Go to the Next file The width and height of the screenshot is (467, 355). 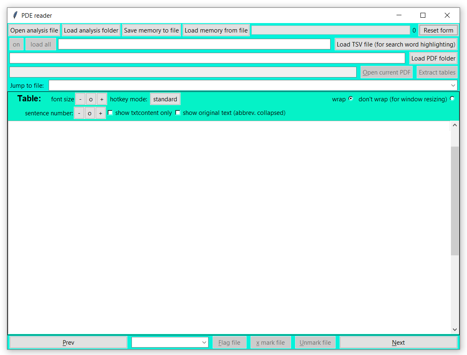point(398,342)
